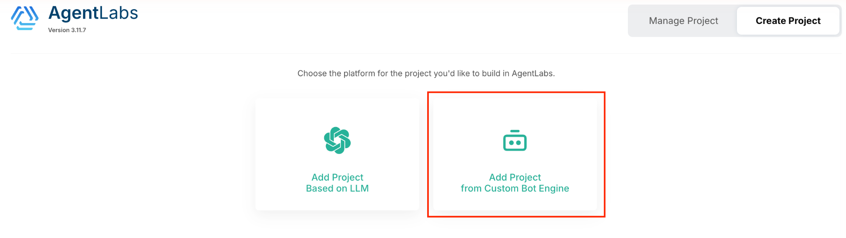Click the Add Project Based on LLM label
Viewport: 846px width, 238px height.
point(337,183)
